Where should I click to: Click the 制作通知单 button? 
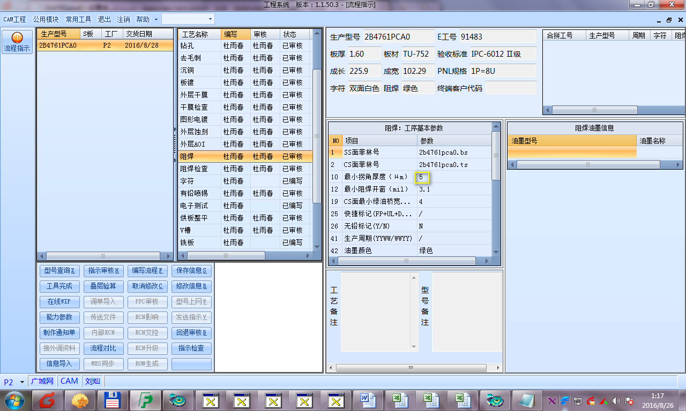coord(59,333)
